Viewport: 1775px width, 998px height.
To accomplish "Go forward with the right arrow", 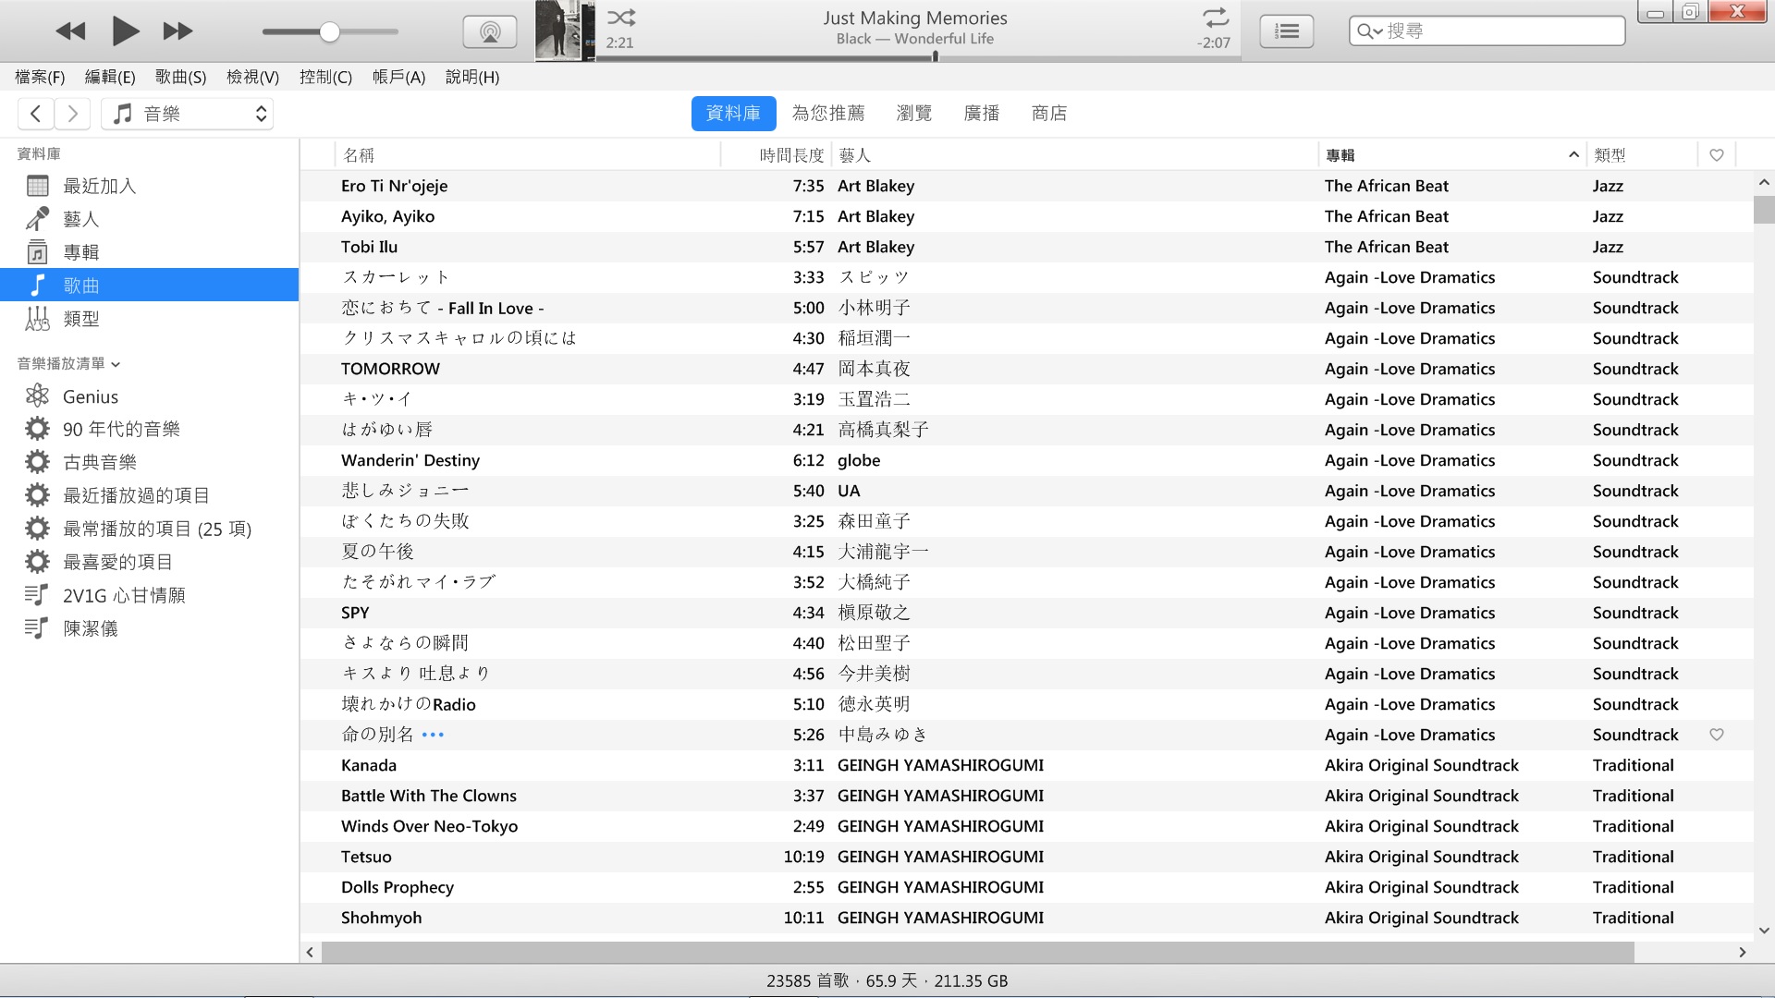I will [72, 114].
